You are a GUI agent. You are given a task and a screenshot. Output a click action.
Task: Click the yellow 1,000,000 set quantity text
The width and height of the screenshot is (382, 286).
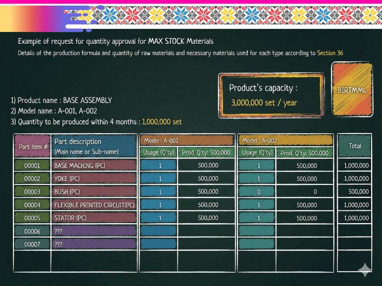[162, 122]
